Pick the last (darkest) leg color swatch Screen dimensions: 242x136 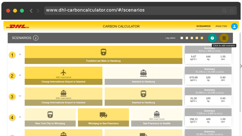pyautogui.click(x=202, y=38)
